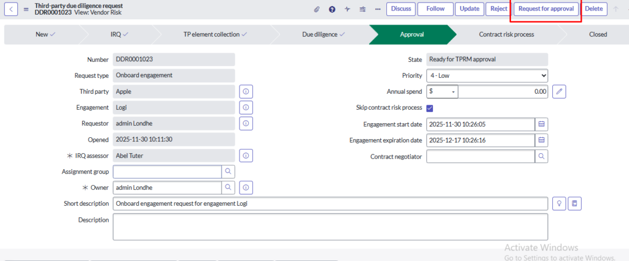Select the Contract risk process stage
This screenshot has width=629, height=261.
coord(506,35)
